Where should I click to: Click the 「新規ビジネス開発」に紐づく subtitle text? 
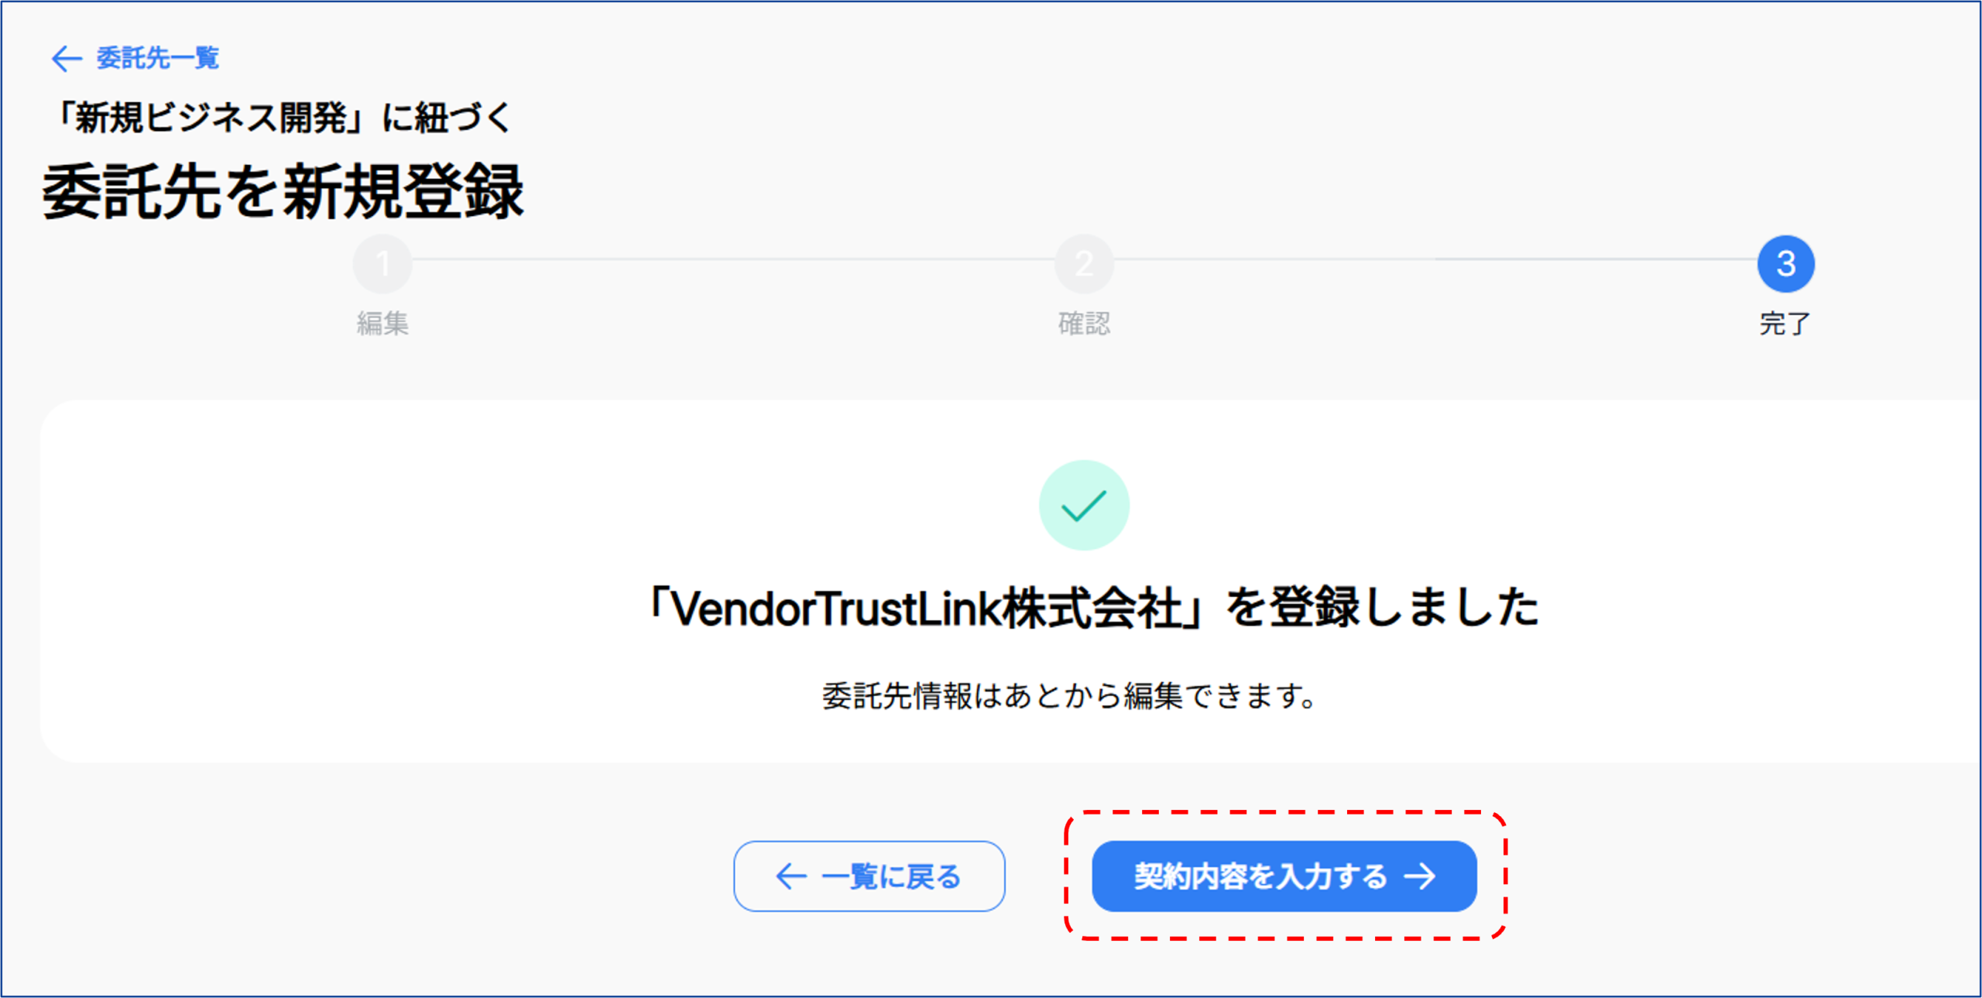click(x=283, y=118)
